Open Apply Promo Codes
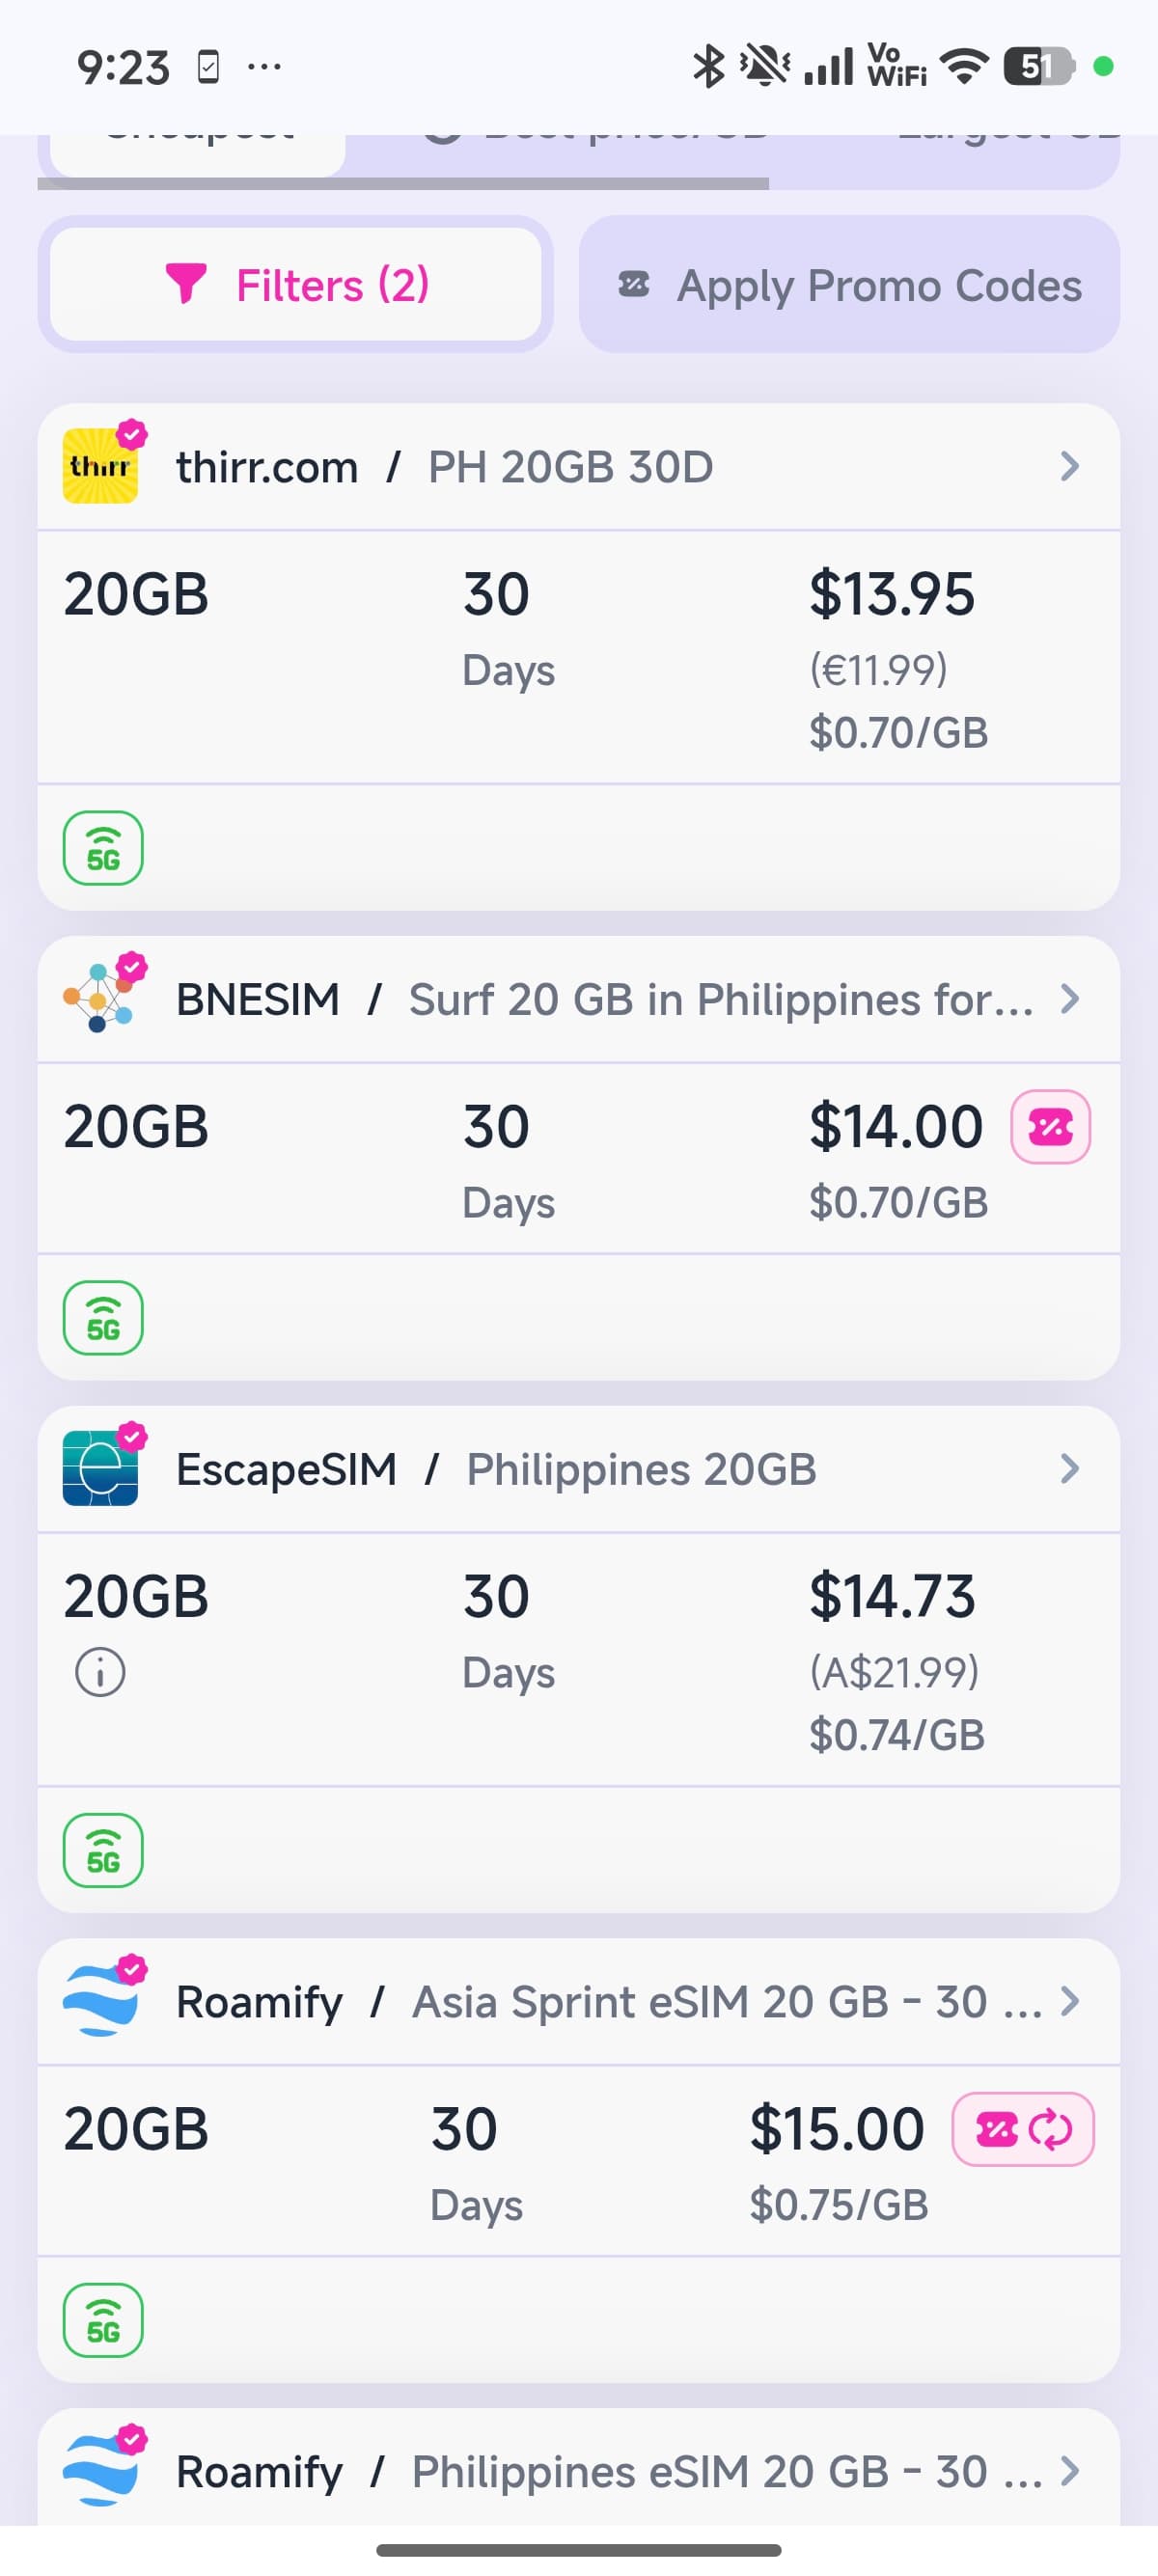Image resolution: width=1158 pixels, height=2576 pixels. (849, 285)
